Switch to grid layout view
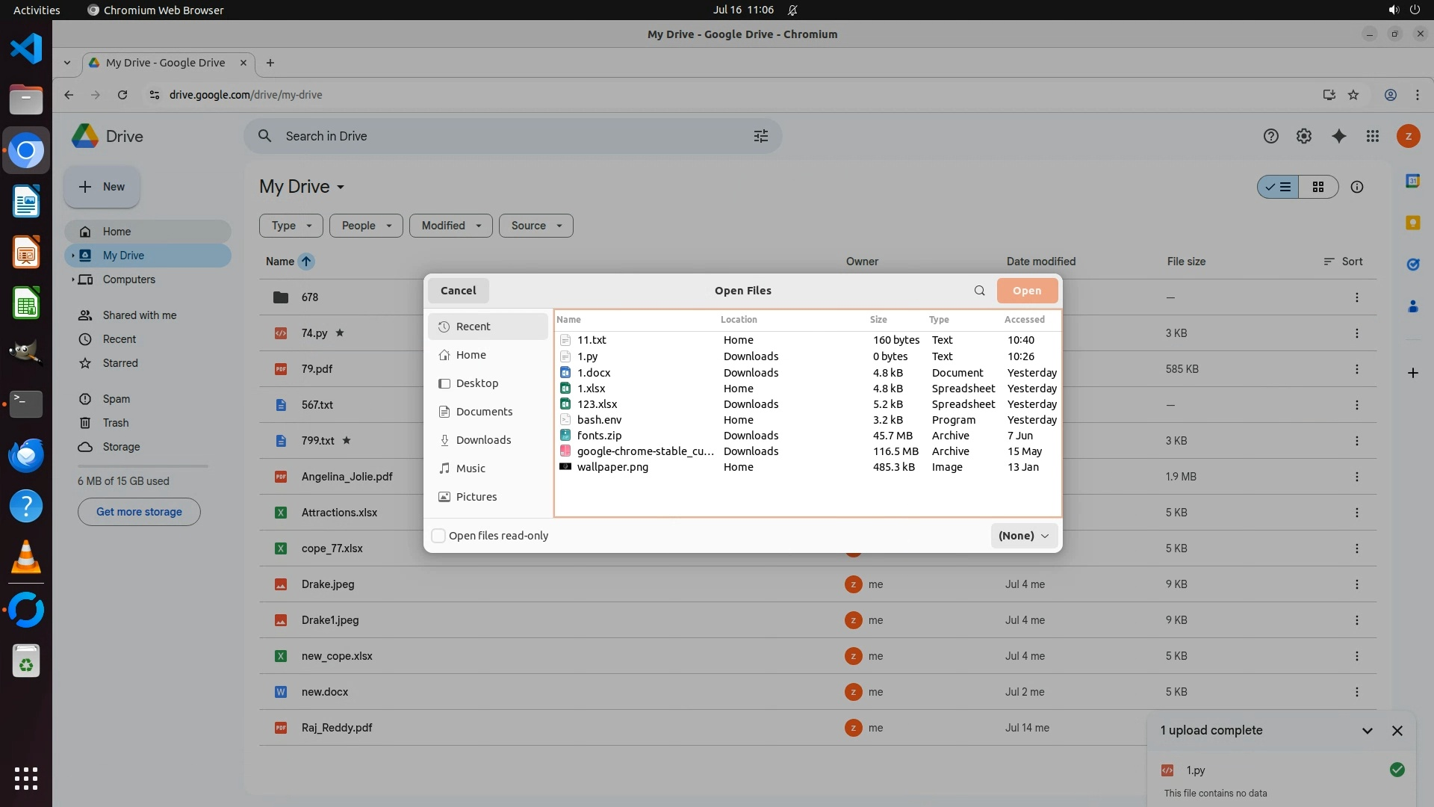 (1317, 187)
